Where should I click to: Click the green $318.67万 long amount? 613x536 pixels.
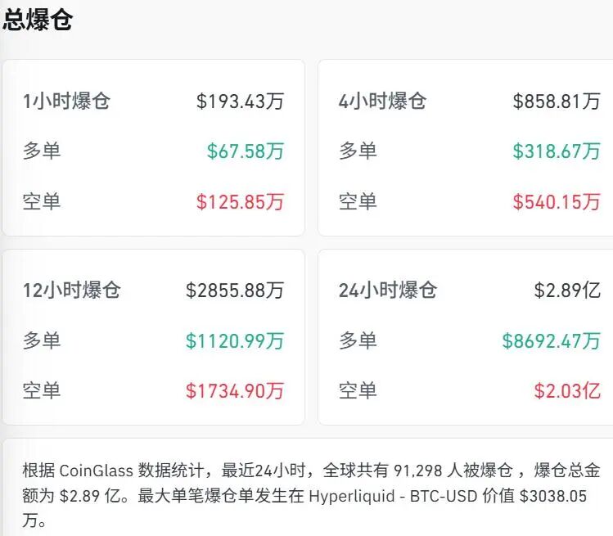point(556,151)
